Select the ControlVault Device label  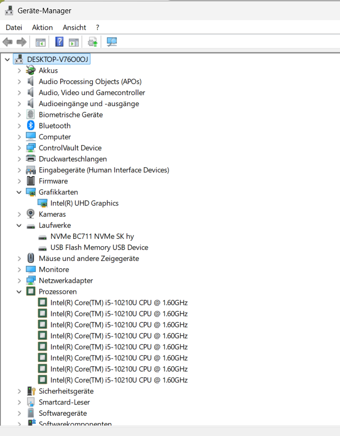(x=70, y=148)
